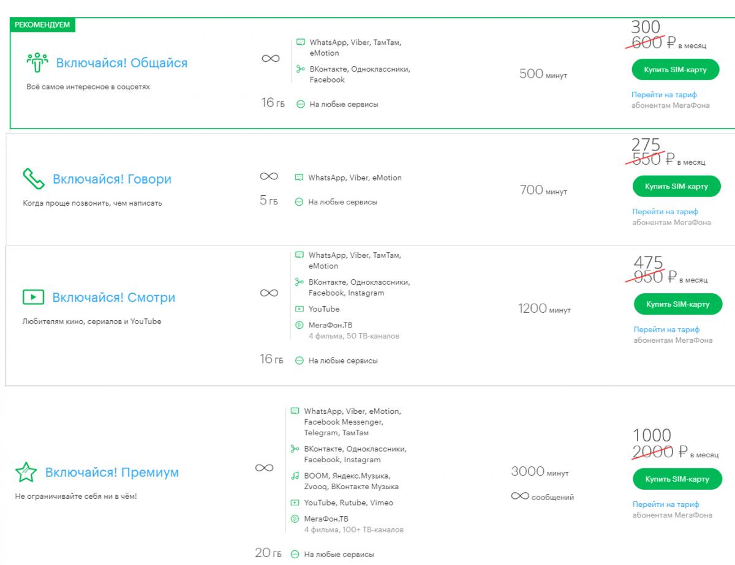The image size is (735, 565).
Task: Click the YouTube video icon in Смотри tariff
Action: pos(300,309)
